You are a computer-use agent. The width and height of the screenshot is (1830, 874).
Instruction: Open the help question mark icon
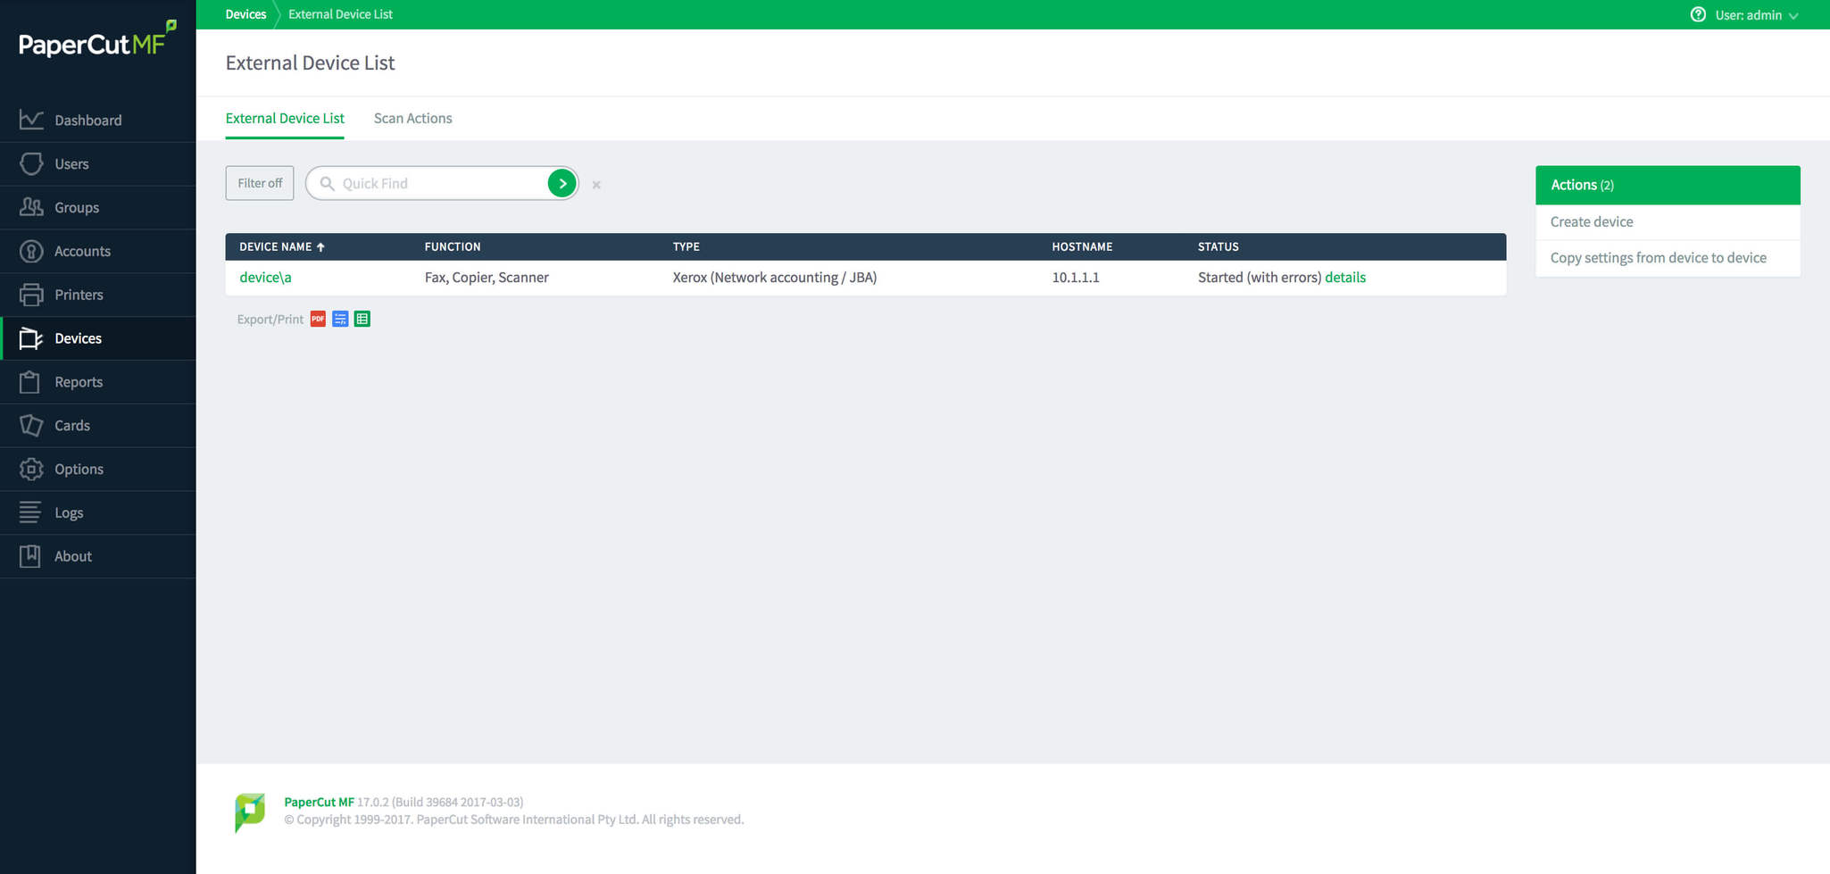[x=1697, y=14]
